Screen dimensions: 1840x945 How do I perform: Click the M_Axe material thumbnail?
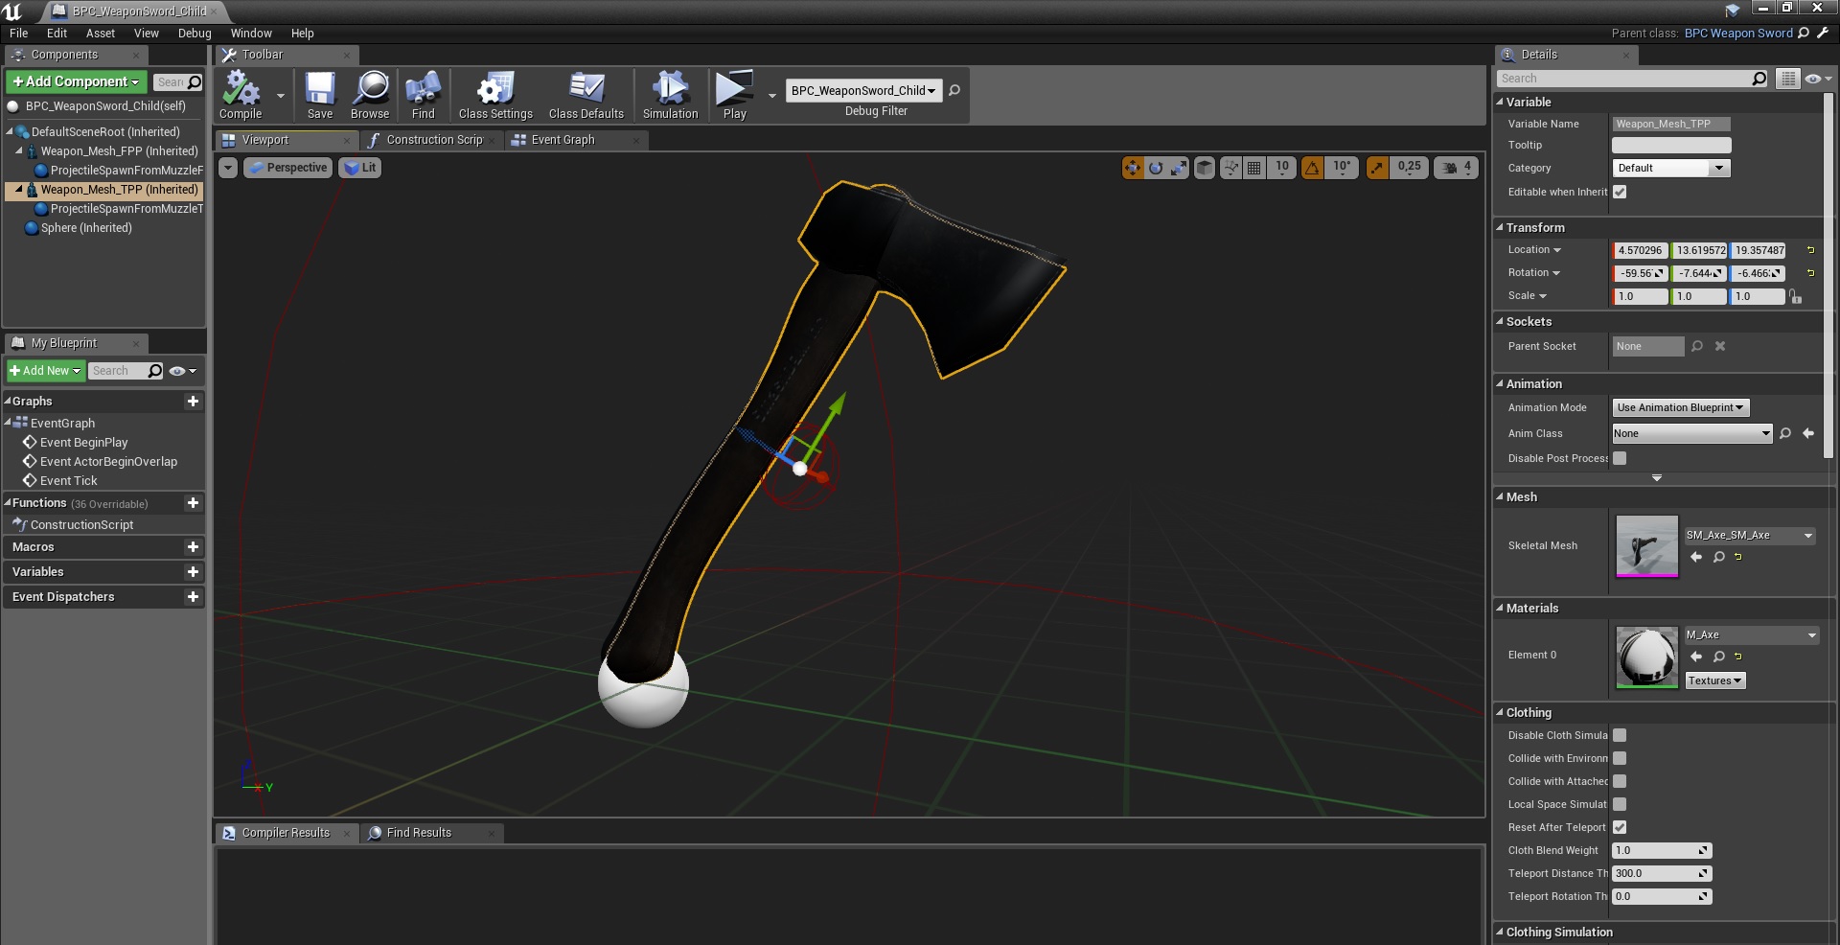[1646, 657]
